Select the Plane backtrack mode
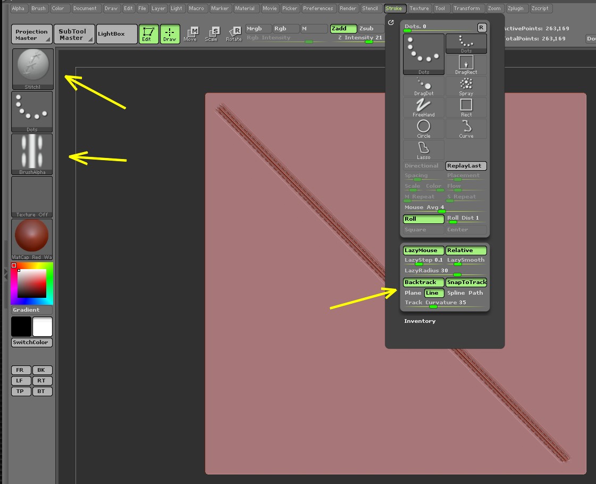 tap(413, 293)
